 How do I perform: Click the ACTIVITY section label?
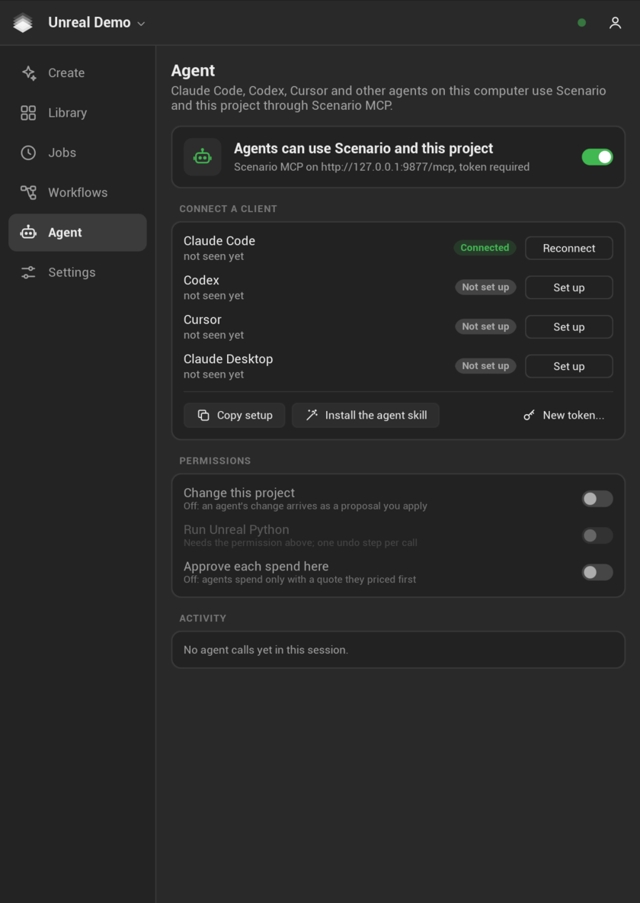pos(203,619)
